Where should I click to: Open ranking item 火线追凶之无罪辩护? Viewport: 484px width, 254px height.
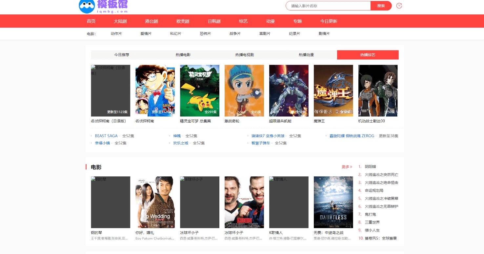[x=382, y=206]
